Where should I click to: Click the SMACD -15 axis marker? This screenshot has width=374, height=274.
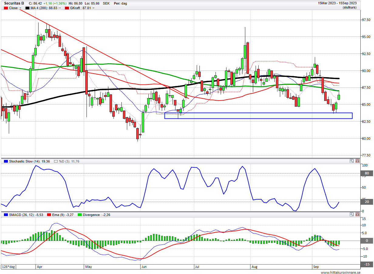tap(367, 264)
